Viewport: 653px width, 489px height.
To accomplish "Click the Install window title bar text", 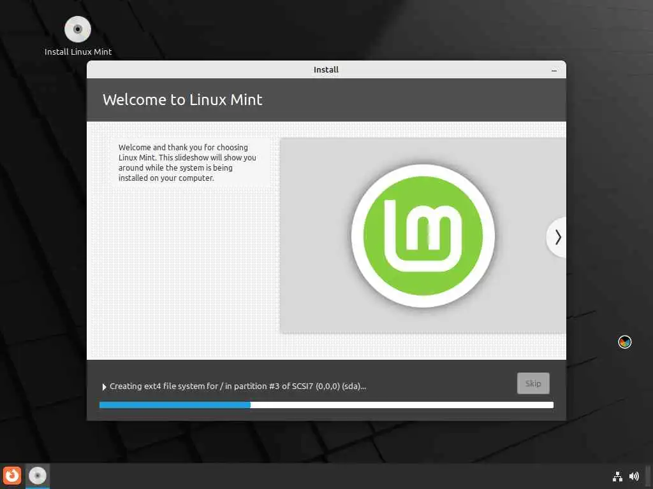I will point(326,70).
